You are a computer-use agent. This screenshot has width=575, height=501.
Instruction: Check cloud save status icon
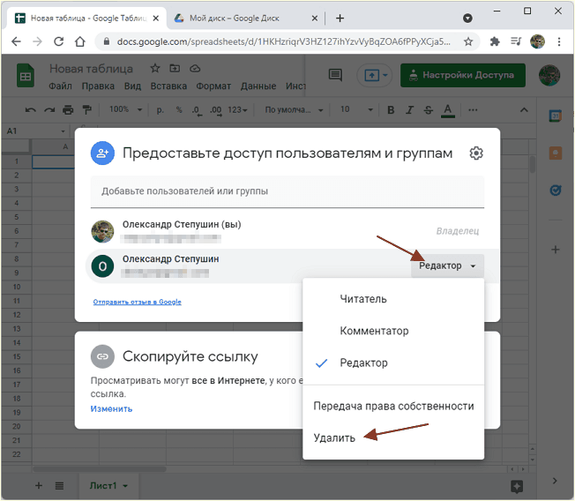pyautogui.click(x=195, y=69)
